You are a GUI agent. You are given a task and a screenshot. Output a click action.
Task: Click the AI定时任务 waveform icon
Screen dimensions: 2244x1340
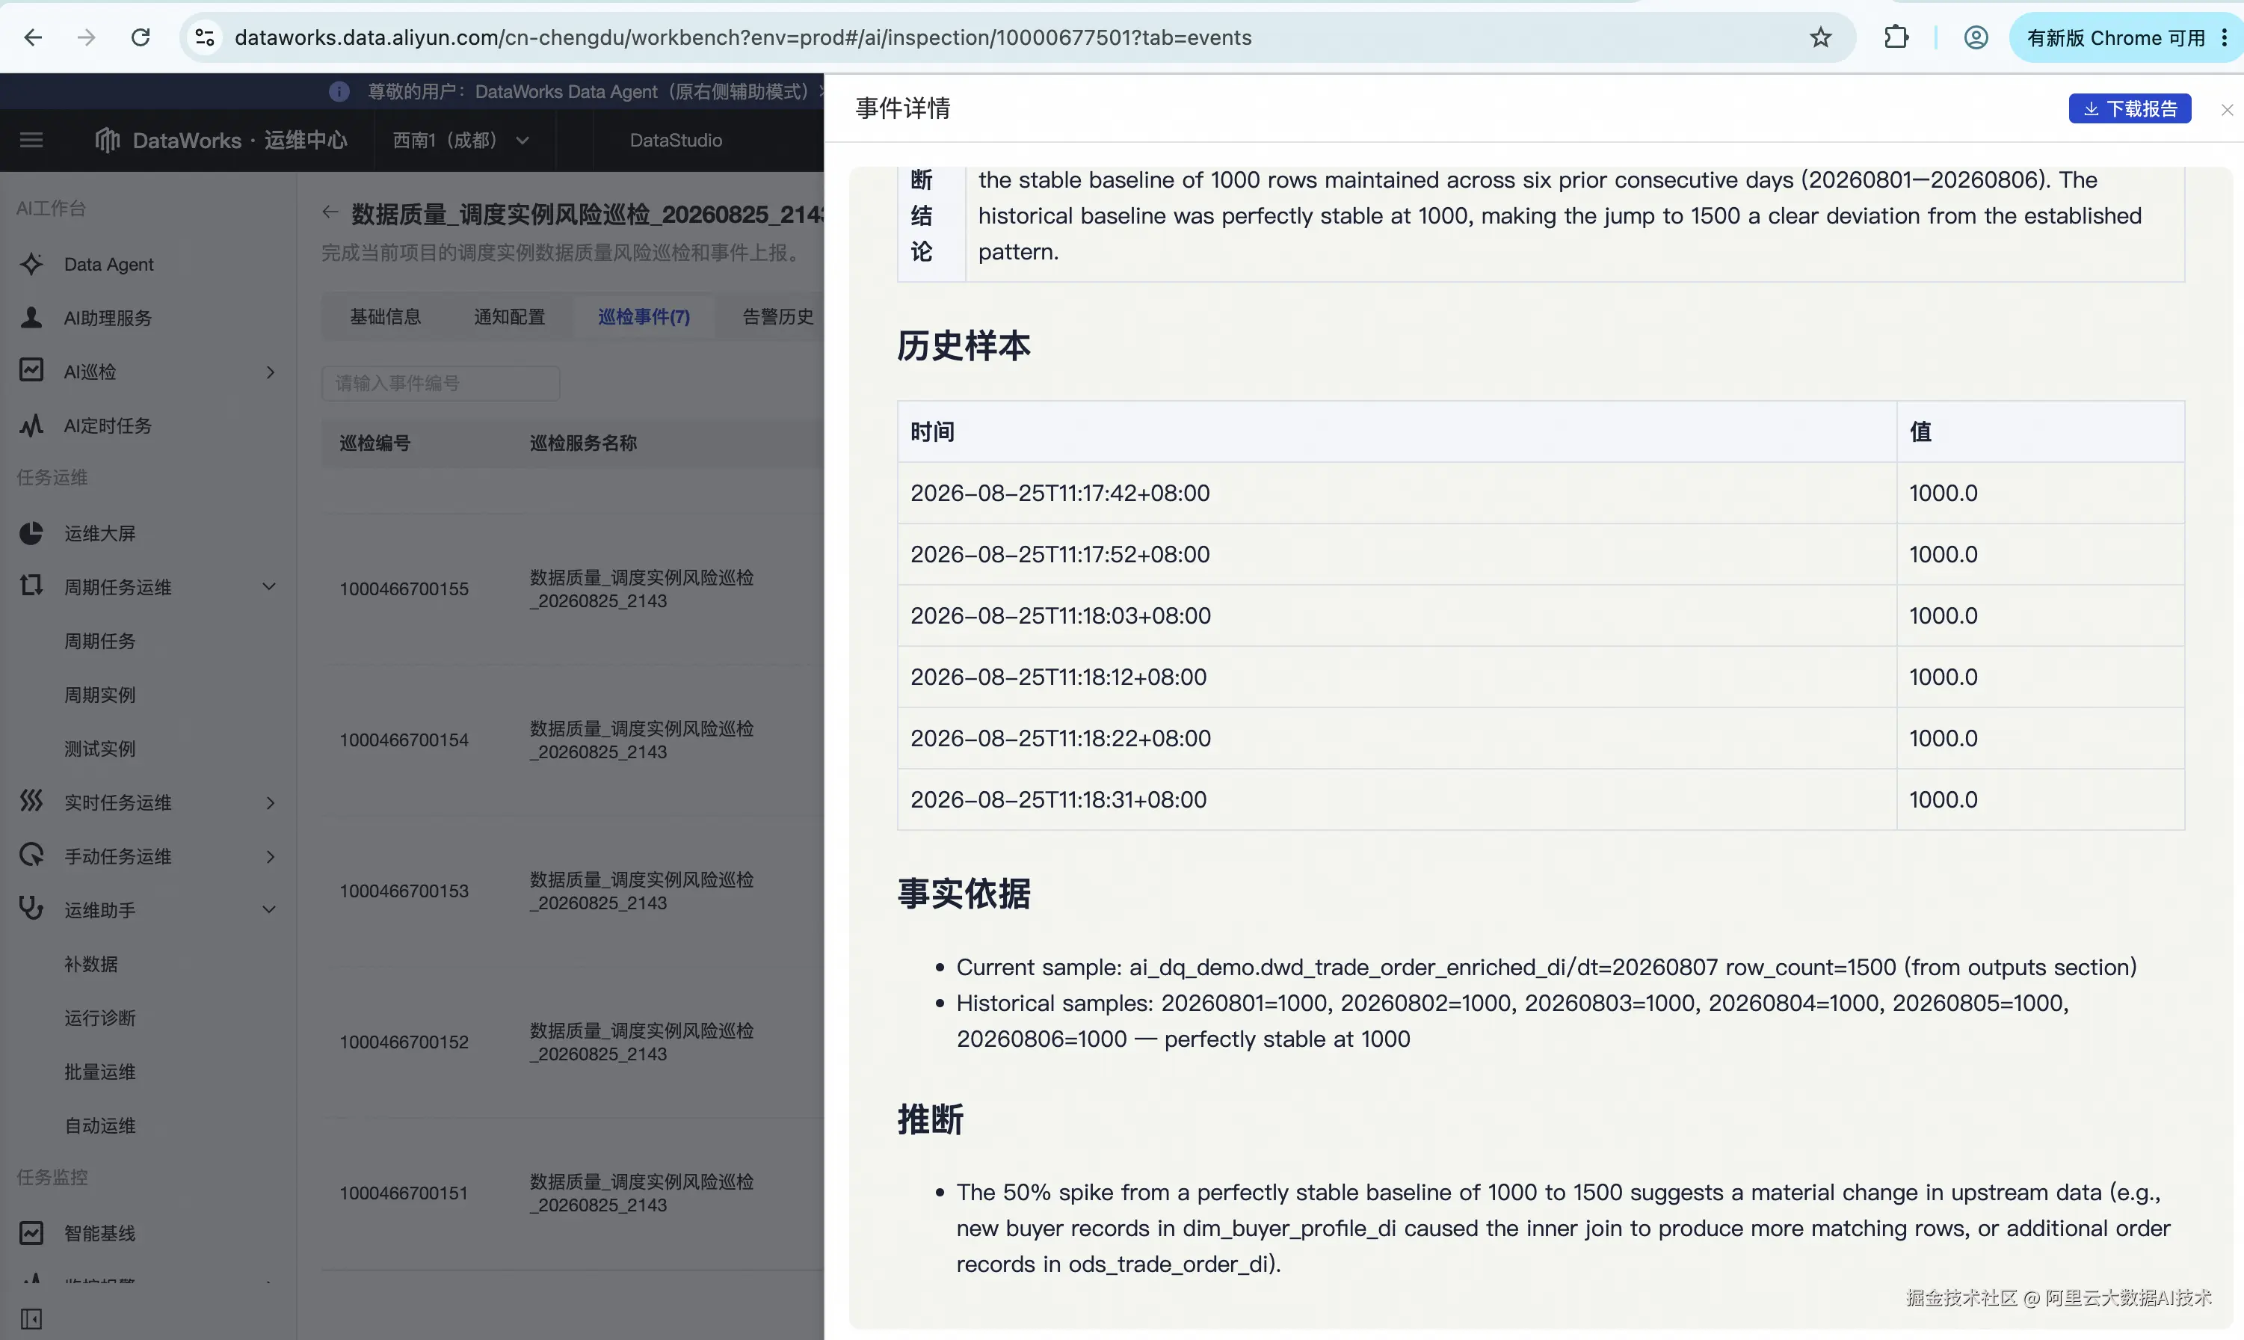[x=31, y=425]
